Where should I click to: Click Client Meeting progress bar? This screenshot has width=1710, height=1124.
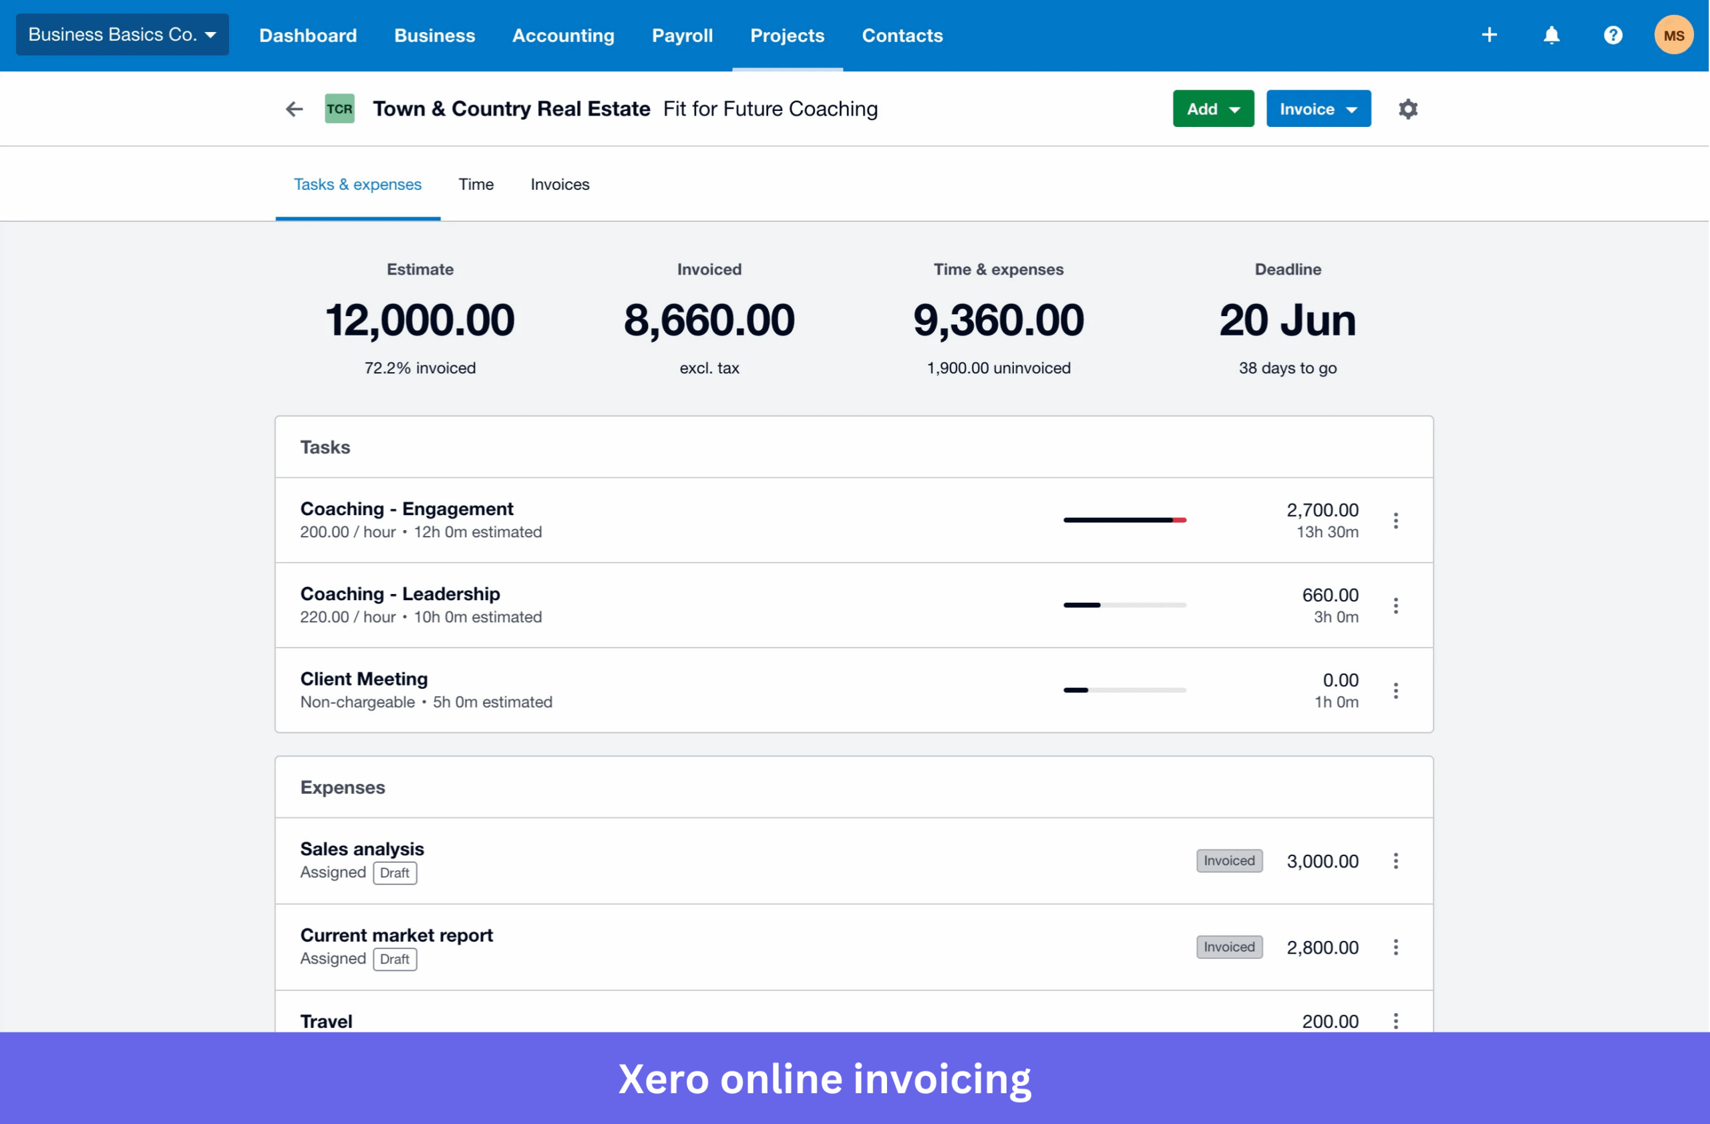click(1124, 690)
